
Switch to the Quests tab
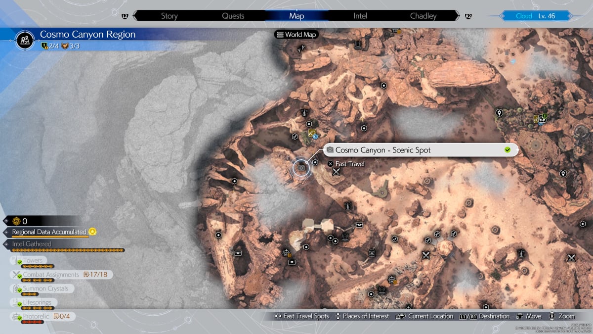point(233,16)
